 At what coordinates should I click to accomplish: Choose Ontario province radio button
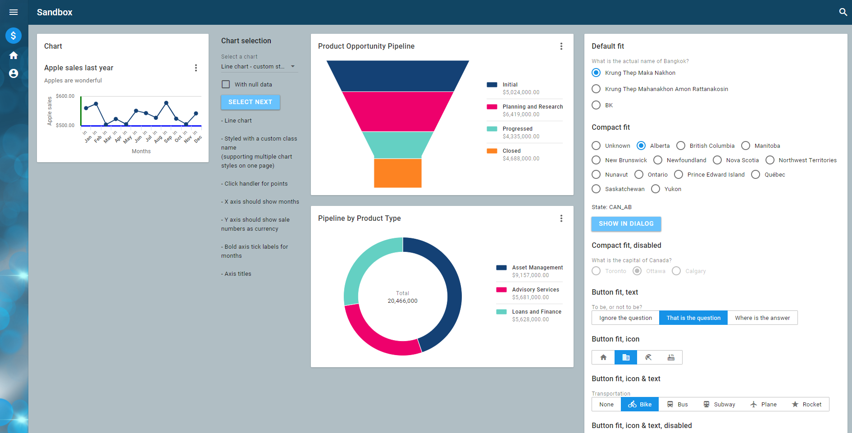pyautogui.click(x=639, y=174)
